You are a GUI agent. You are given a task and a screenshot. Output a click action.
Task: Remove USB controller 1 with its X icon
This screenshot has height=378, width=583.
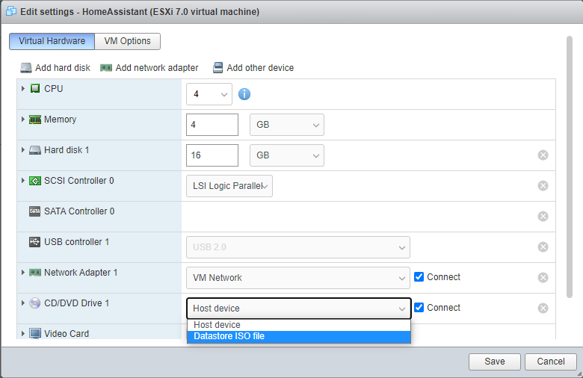point(543,247)
